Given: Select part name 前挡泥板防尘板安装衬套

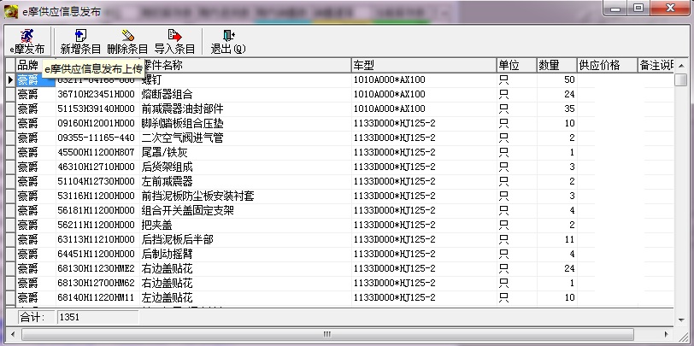Looking at the screenshot, I should coord(197,196).
